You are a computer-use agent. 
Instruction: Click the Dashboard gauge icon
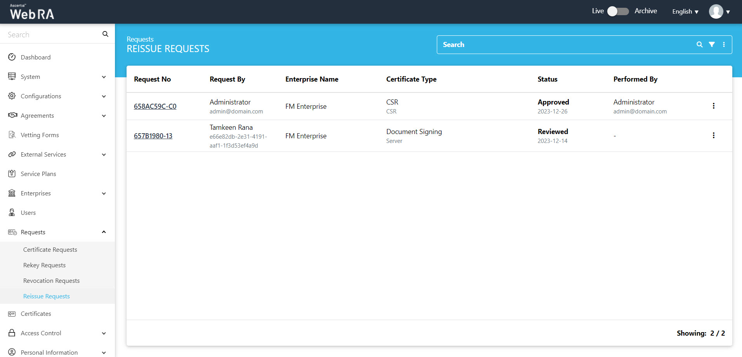(x=12, y=57)
